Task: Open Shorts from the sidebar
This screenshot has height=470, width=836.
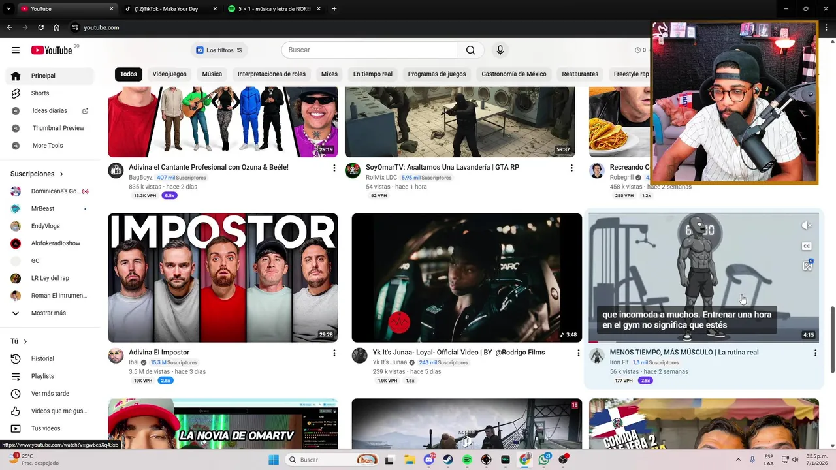Action: click(x=50, y=93)
